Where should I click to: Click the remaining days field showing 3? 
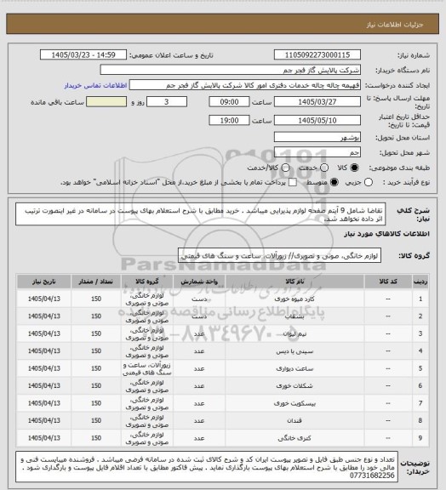(x=167, y=102)
